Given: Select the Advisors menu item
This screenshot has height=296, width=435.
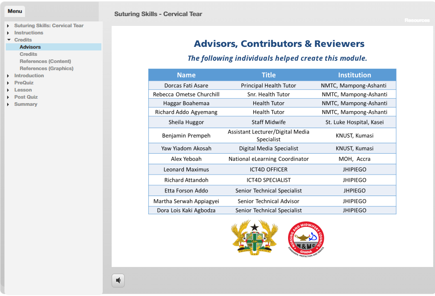Looking at the screenshot, I should point(30,47).
